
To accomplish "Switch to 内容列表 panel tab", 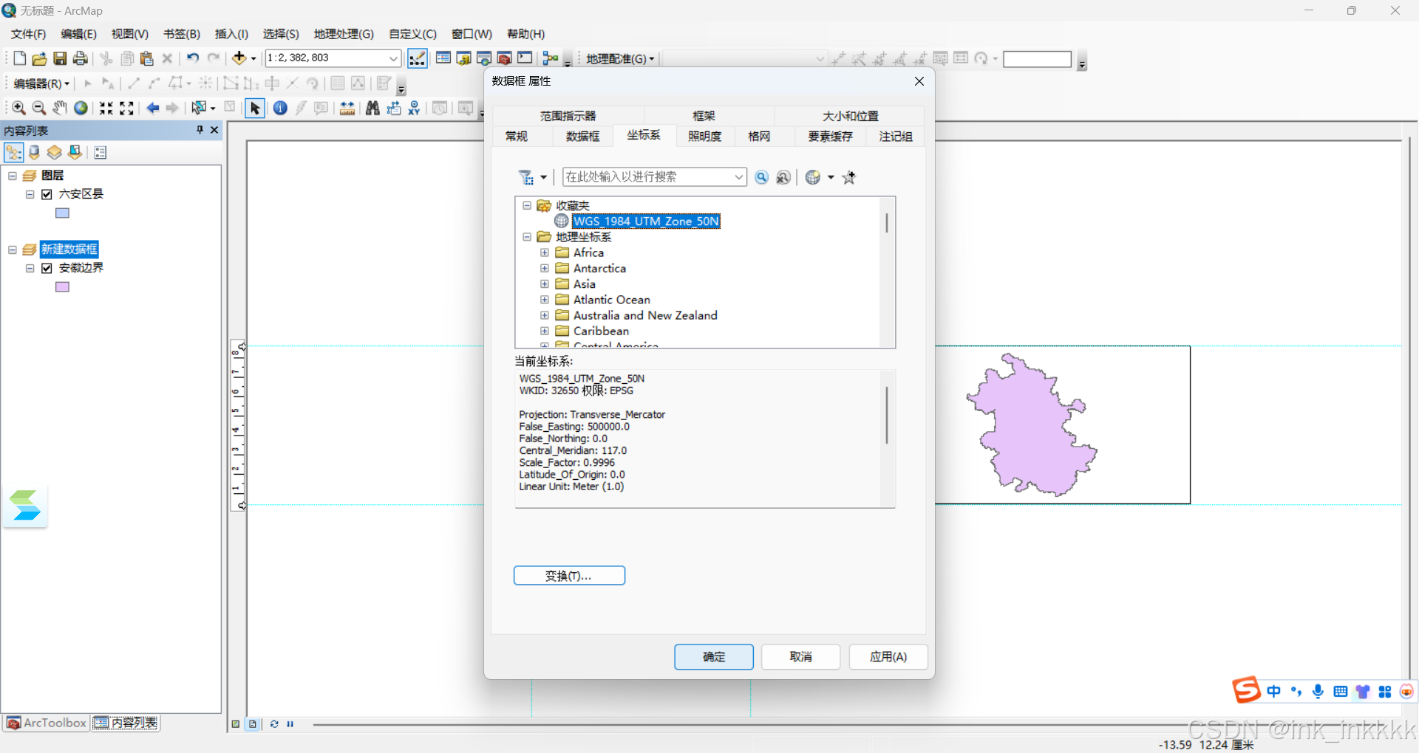I will coord(126,723).
